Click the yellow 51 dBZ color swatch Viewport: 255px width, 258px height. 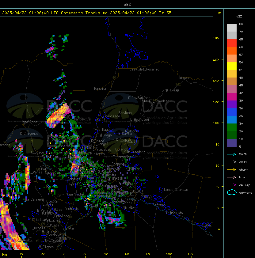[x=232, y=66]
